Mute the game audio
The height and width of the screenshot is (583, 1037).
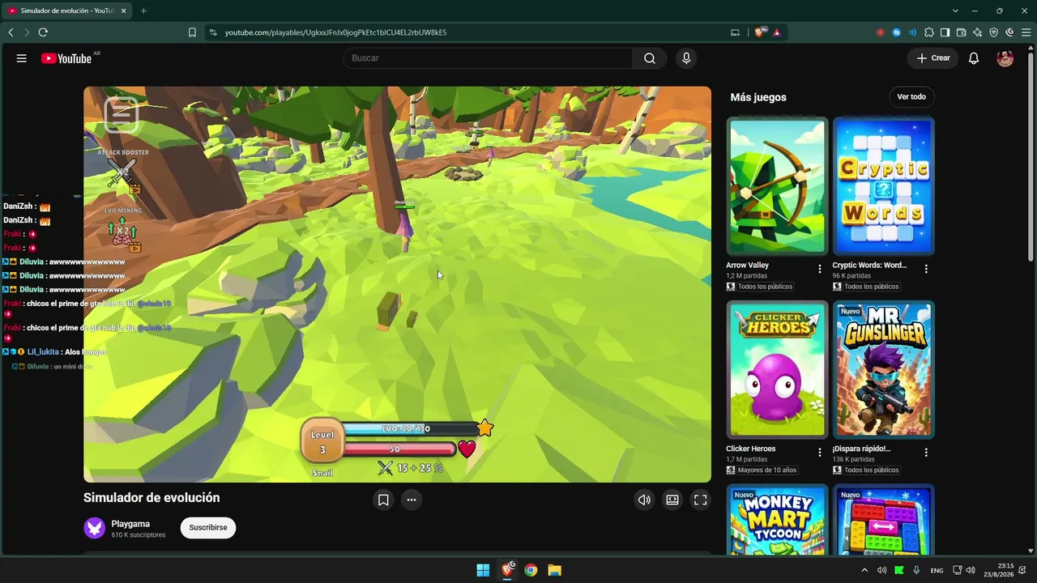(644, 500)
